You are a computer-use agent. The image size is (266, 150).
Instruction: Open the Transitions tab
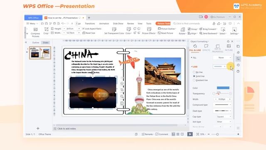[x=90, y=24]
